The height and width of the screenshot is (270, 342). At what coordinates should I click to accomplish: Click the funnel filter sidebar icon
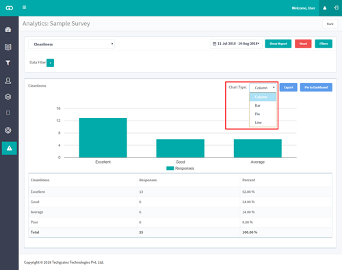point(8,63)
